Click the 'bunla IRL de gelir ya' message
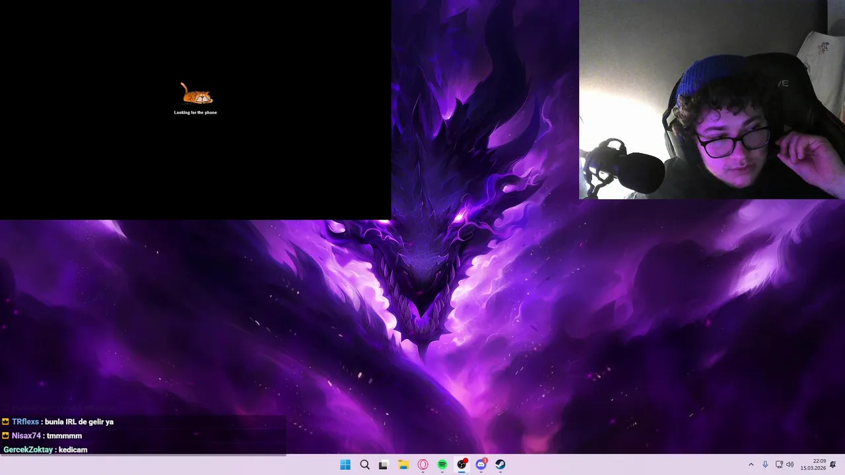The height and width of the screenshot is (475, 845). pyautogui.click(x=79, y=422)
